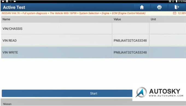
Task: Tap the Bluetooth status bar icon
Action: point(173,1)
